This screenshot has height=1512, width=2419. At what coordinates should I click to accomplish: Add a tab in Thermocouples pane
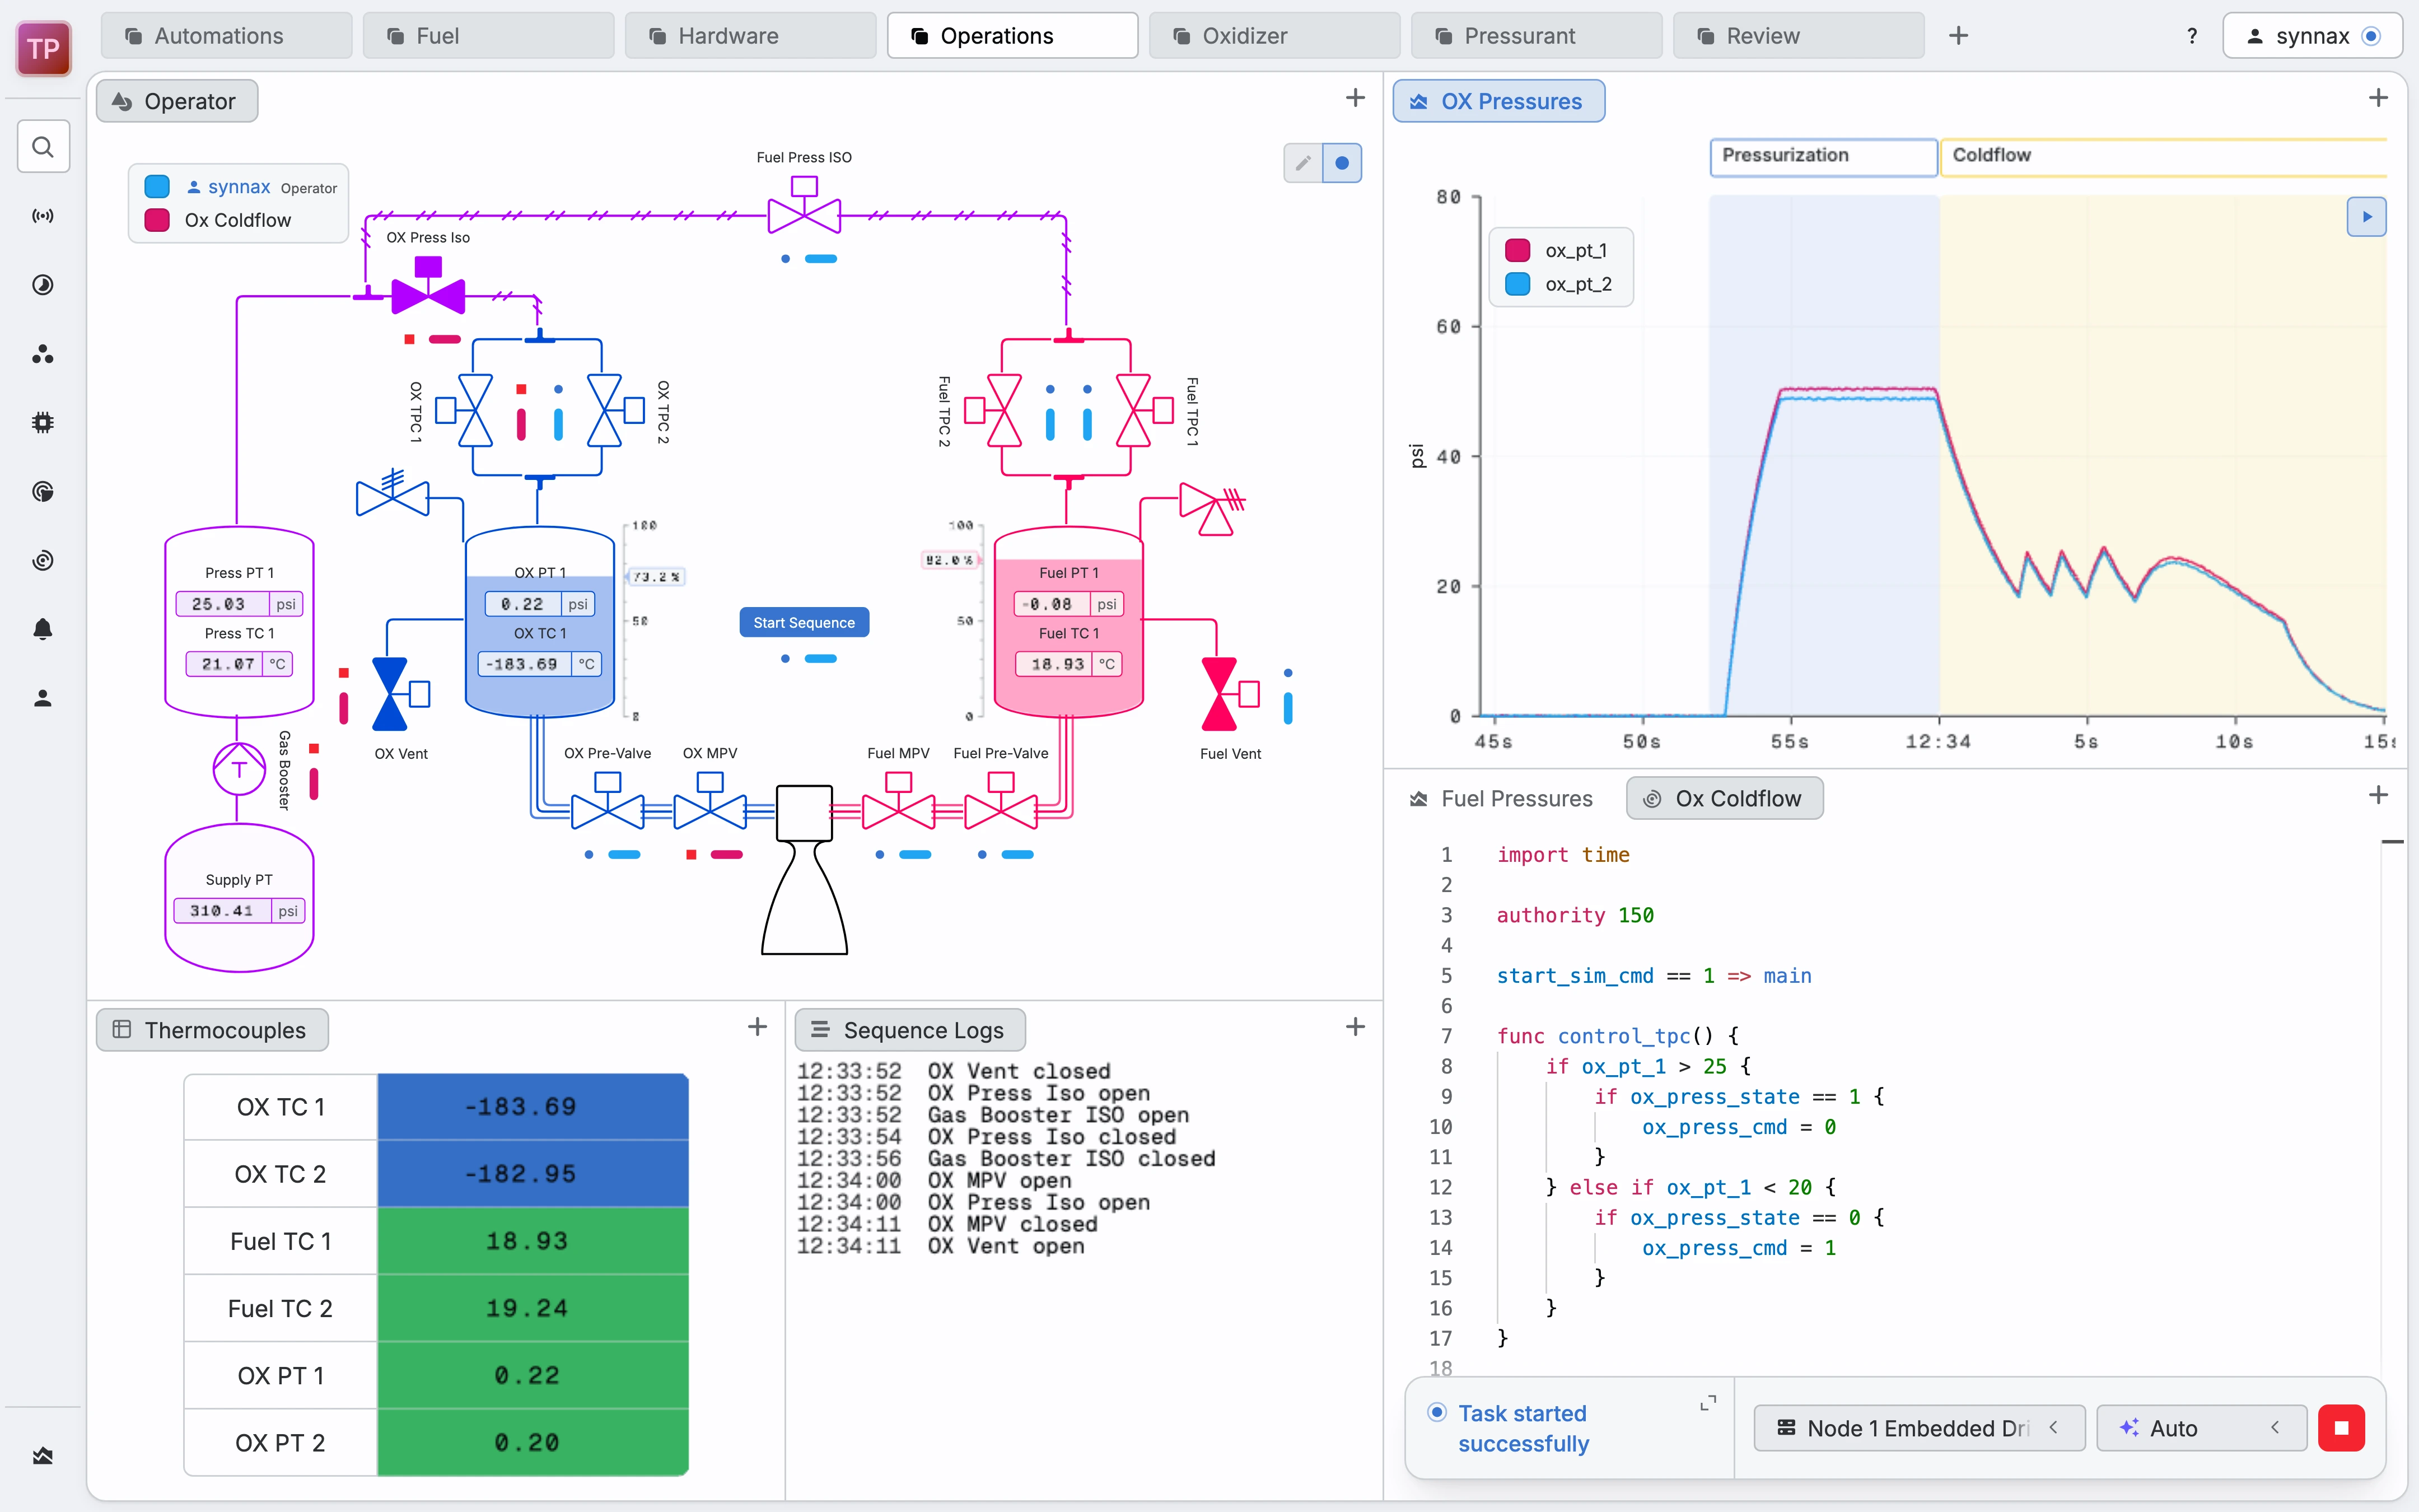click(758, 1027)
